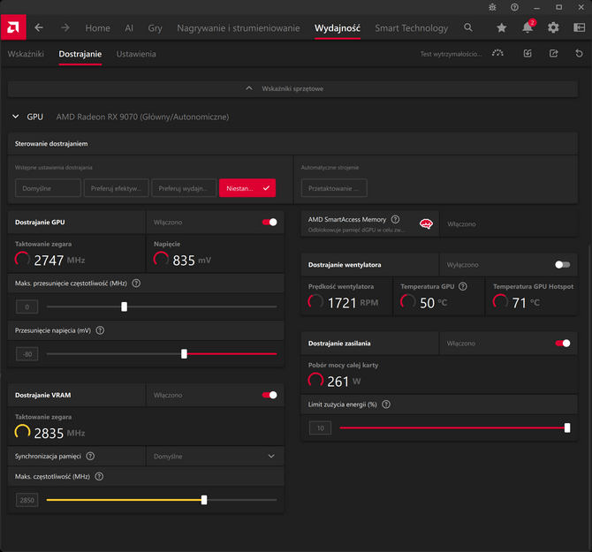Viewport: 592px width, 552px height.
Task: Toggle the sidebar panel icon
Action: point(579,27)
